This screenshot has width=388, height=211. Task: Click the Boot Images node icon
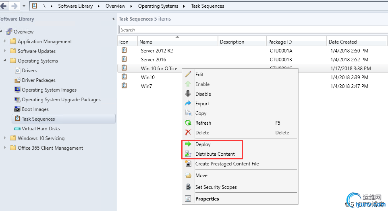tap(17, 109)
